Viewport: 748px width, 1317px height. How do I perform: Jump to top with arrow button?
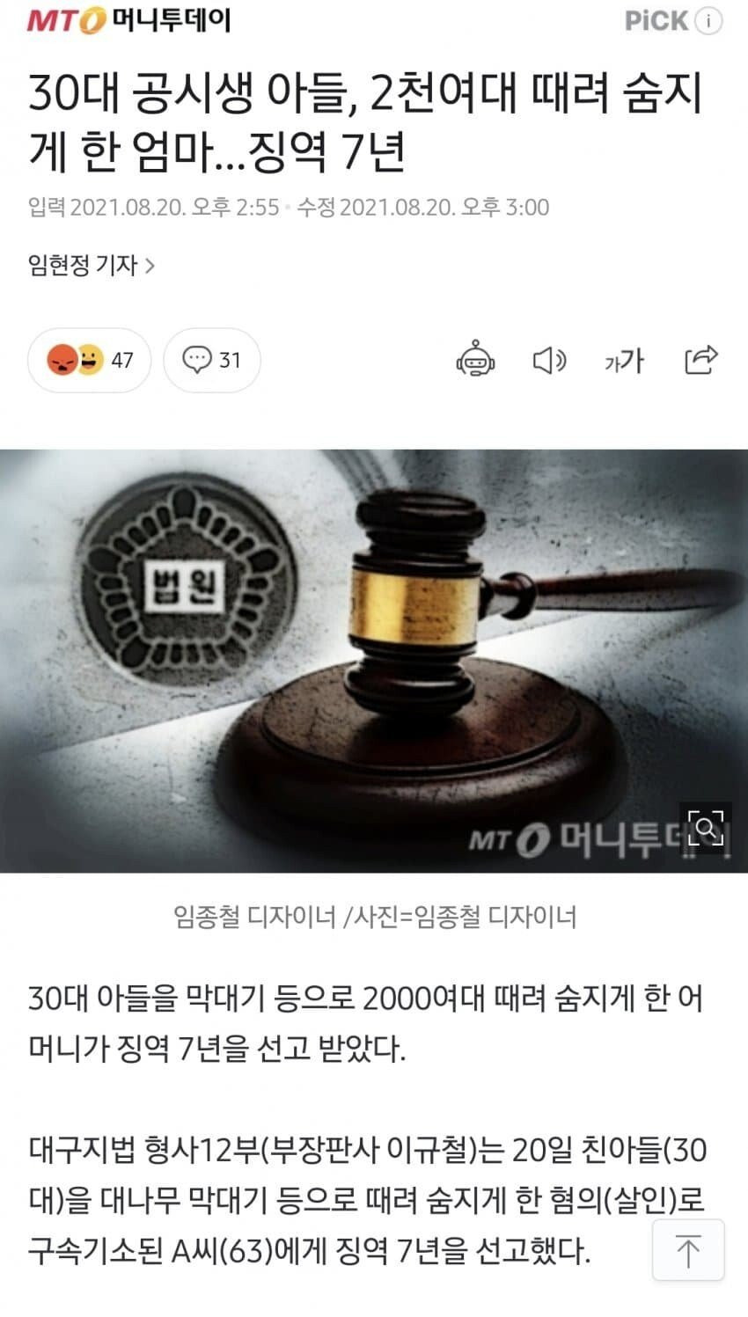(688, 1249)
